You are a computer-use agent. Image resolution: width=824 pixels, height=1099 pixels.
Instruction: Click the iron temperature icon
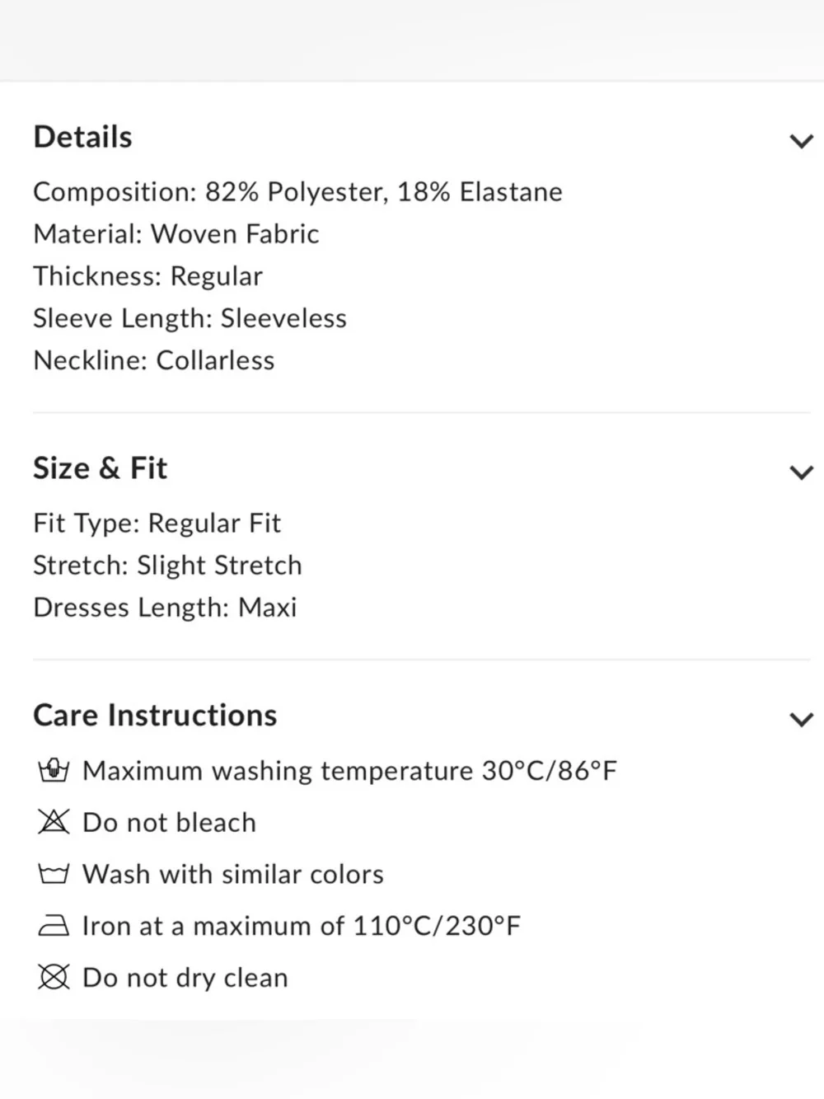(54, 926)
